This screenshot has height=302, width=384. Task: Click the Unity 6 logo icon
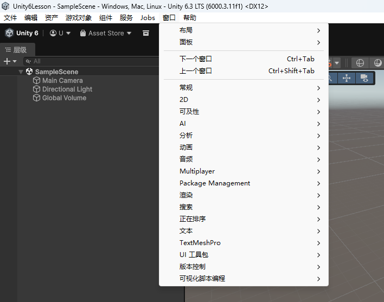[x=9, y=33]
